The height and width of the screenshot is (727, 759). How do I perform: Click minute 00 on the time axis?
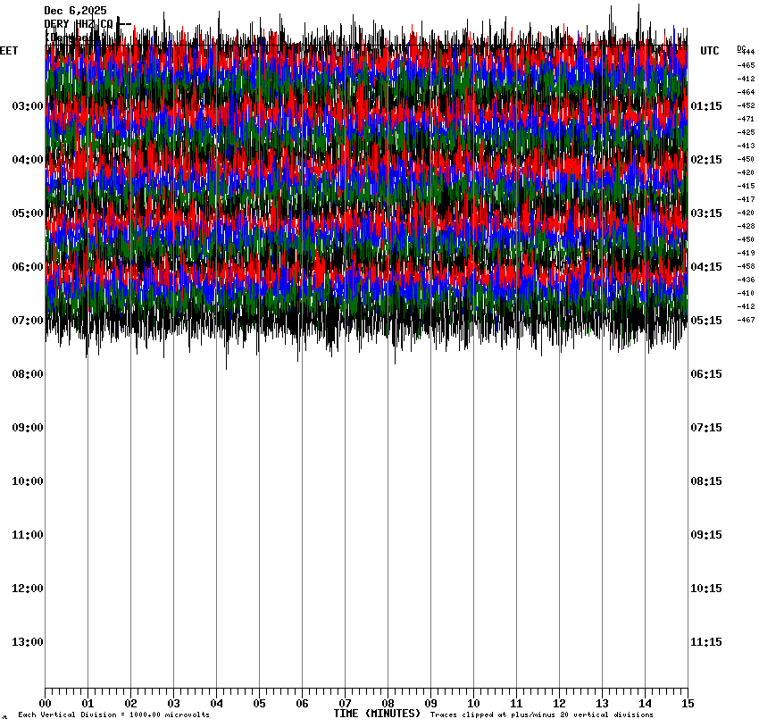tap(45, 703)
